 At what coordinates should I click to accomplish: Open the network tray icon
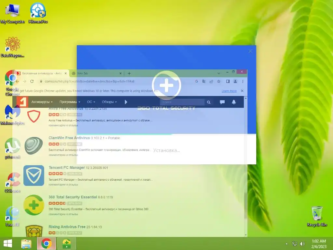[295, 244]
